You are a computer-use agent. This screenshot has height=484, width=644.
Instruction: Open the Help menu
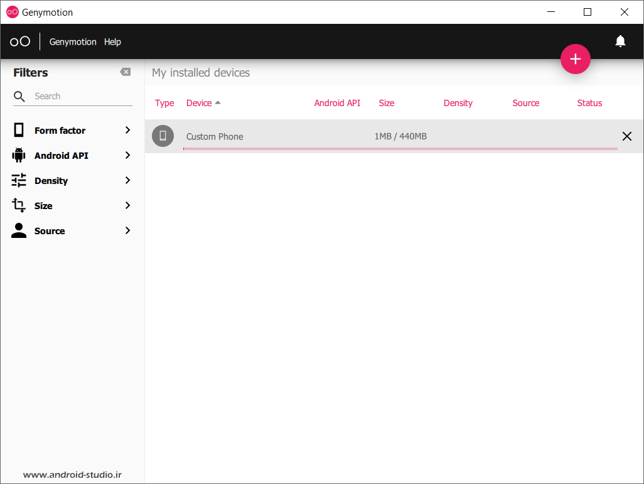click(112, 41)
